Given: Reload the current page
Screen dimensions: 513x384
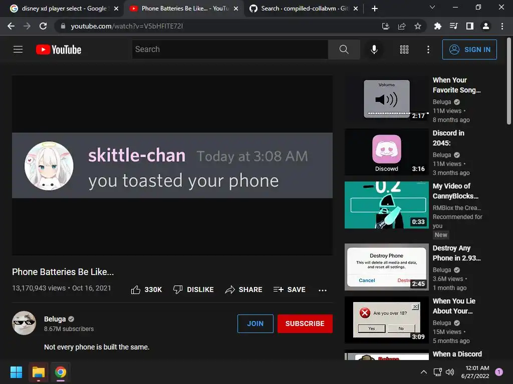Looking at the screenshot, I should click(x=43, y=26).
